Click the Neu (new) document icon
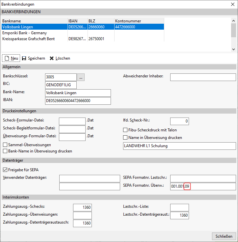 pyautogui.click(x=7, y=58)
